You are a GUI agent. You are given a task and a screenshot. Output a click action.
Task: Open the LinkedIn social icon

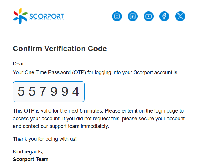coord(133,16)
